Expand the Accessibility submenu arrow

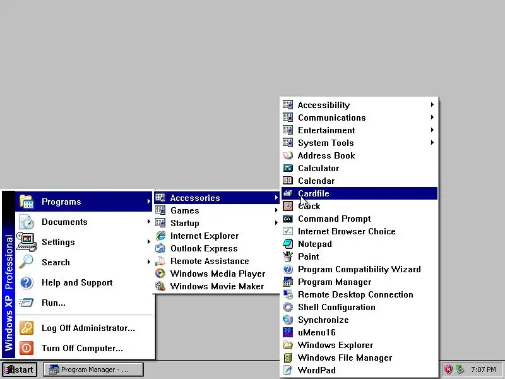point(432,105)
